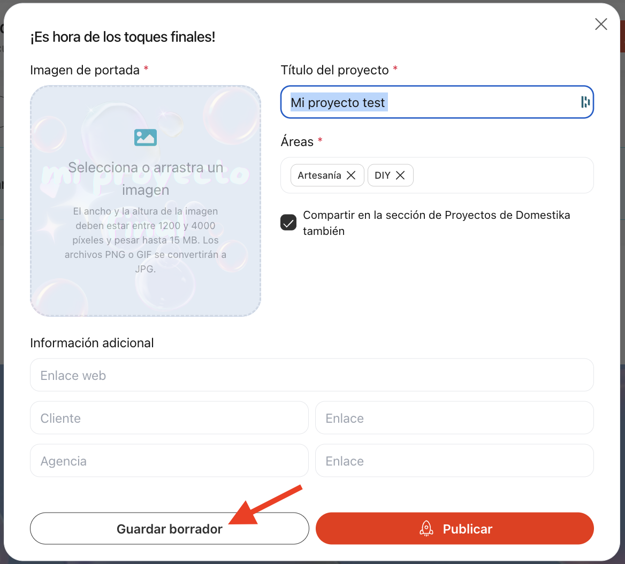Click the Enlace web field

coord(312,375)
